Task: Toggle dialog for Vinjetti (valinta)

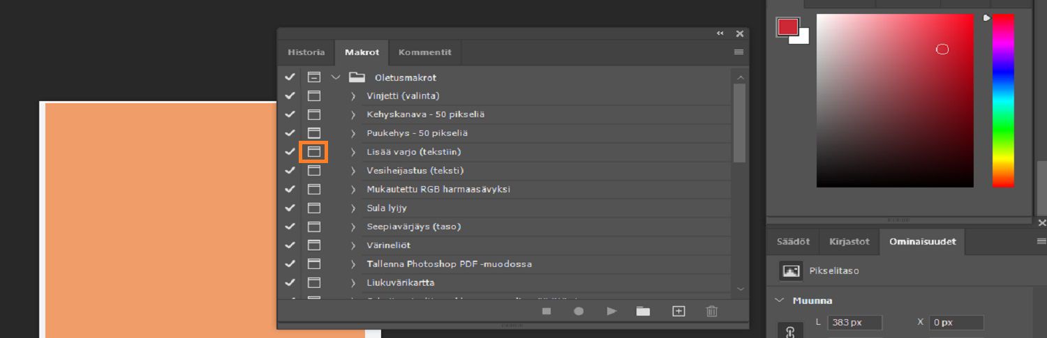Action: pyautogui.click(x=314, y=95)
